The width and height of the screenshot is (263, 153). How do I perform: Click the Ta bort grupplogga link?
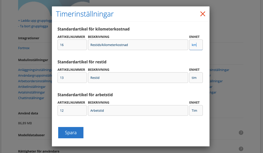[x=33, y=26]
